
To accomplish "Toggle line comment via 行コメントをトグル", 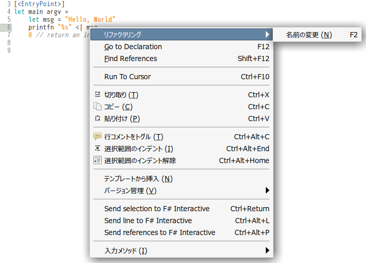I will tap(181, 137).
